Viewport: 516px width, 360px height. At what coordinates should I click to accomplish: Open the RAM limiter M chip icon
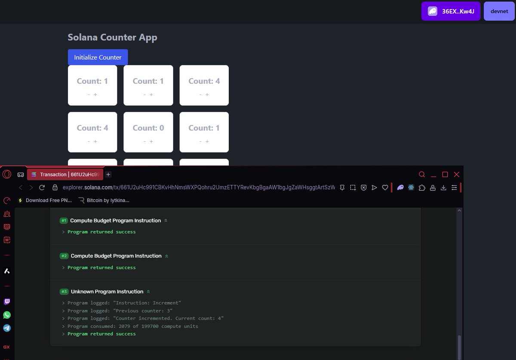tap(7, 240)
